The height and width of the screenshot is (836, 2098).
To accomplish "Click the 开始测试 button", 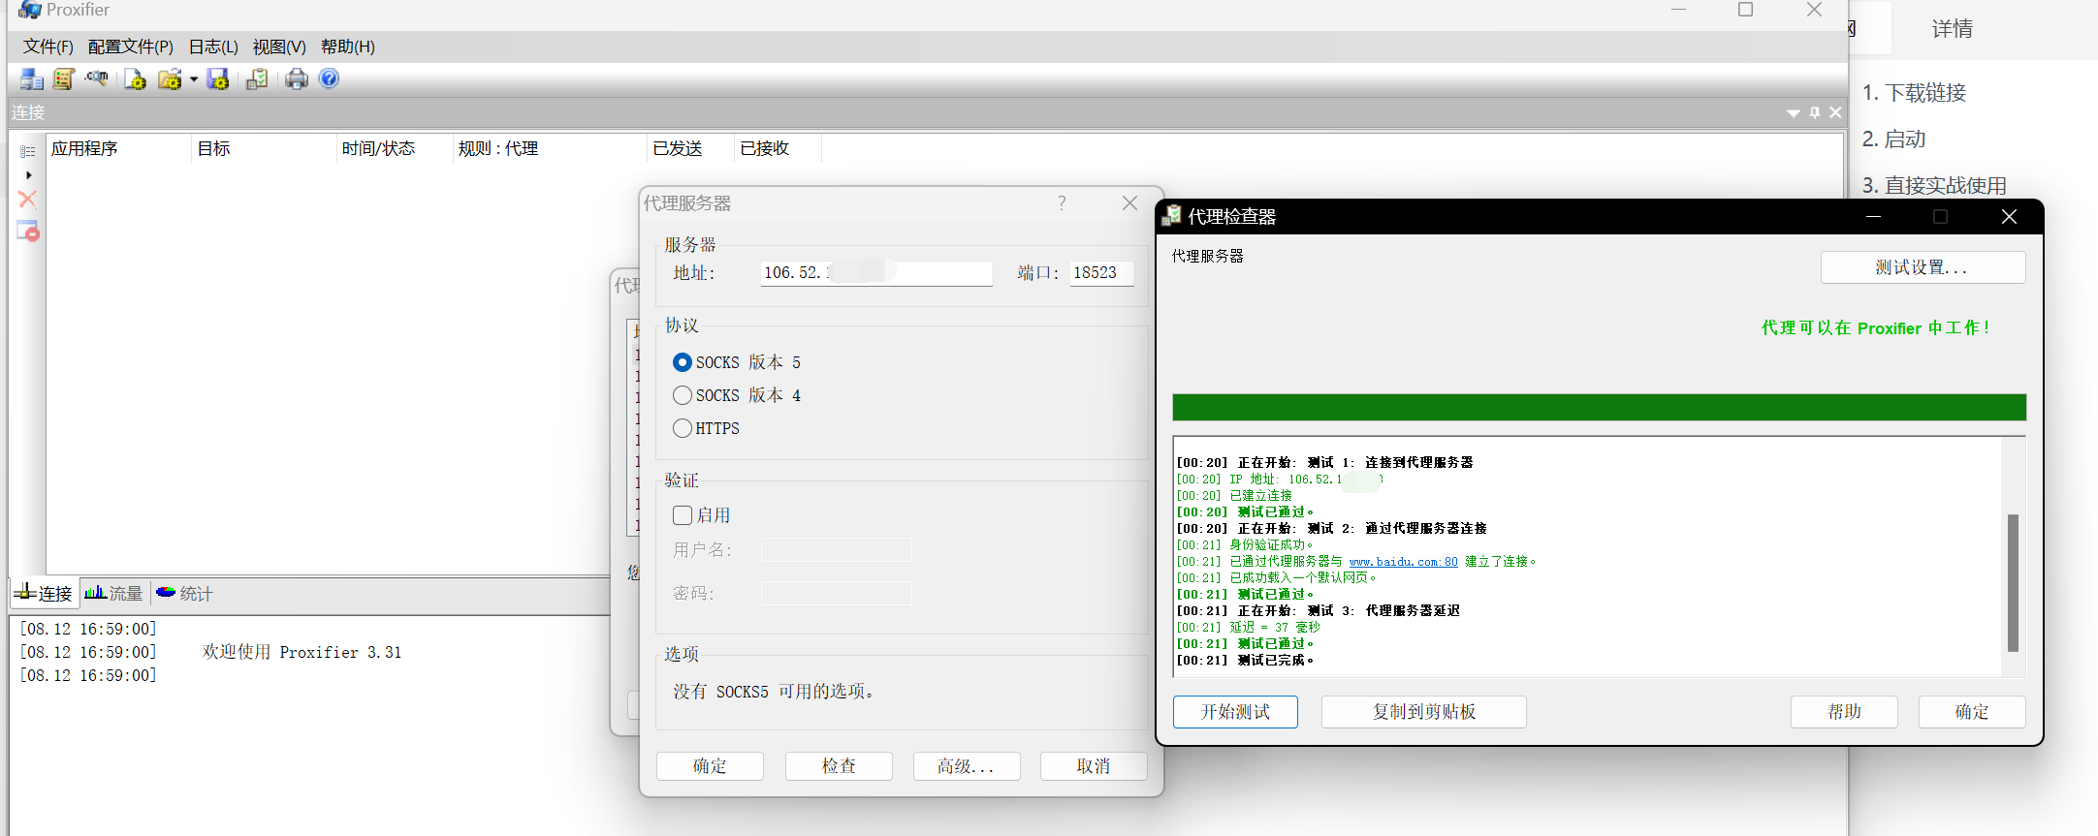I will click(1235, 712).
